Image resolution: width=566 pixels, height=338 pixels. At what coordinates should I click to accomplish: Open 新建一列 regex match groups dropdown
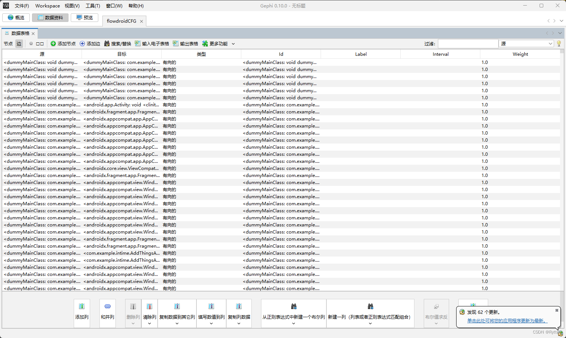pyautogui.click(x=370, y=323)
